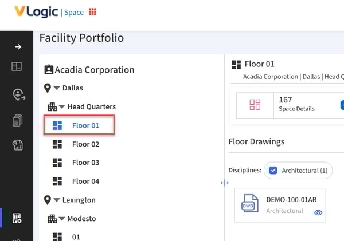Click the VLogic logo

coord(36,12)
